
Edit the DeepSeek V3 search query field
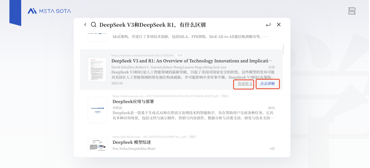[152, 25]
